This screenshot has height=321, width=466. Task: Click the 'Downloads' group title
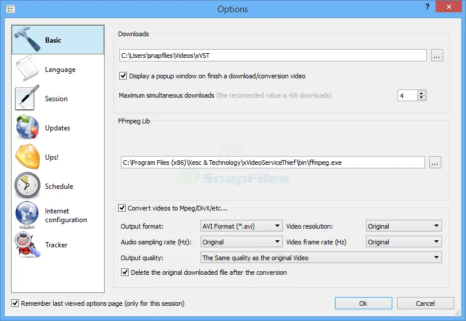point(133,34)
